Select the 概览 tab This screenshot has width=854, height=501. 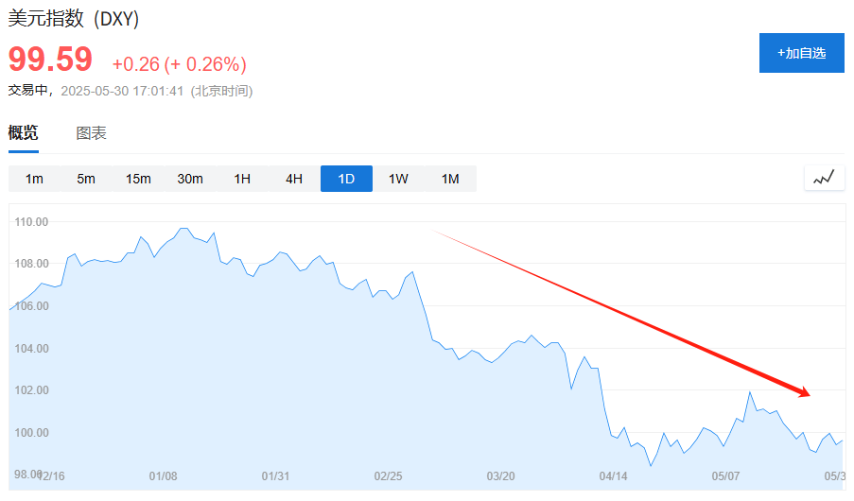23,133
